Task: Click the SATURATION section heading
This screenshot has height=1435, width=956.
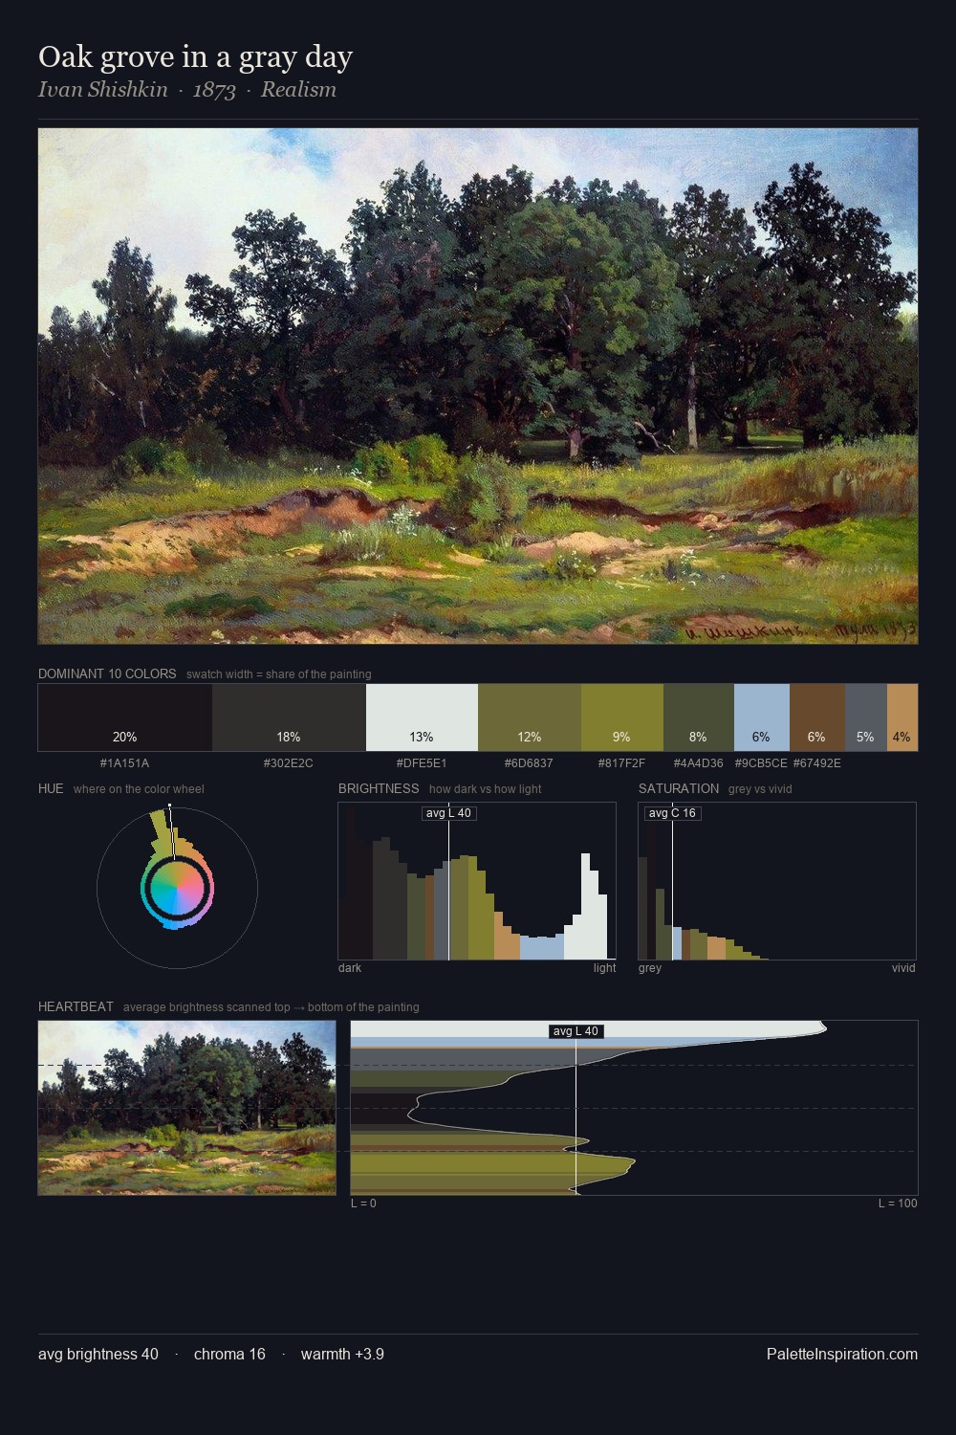Action: click(679, 788)
